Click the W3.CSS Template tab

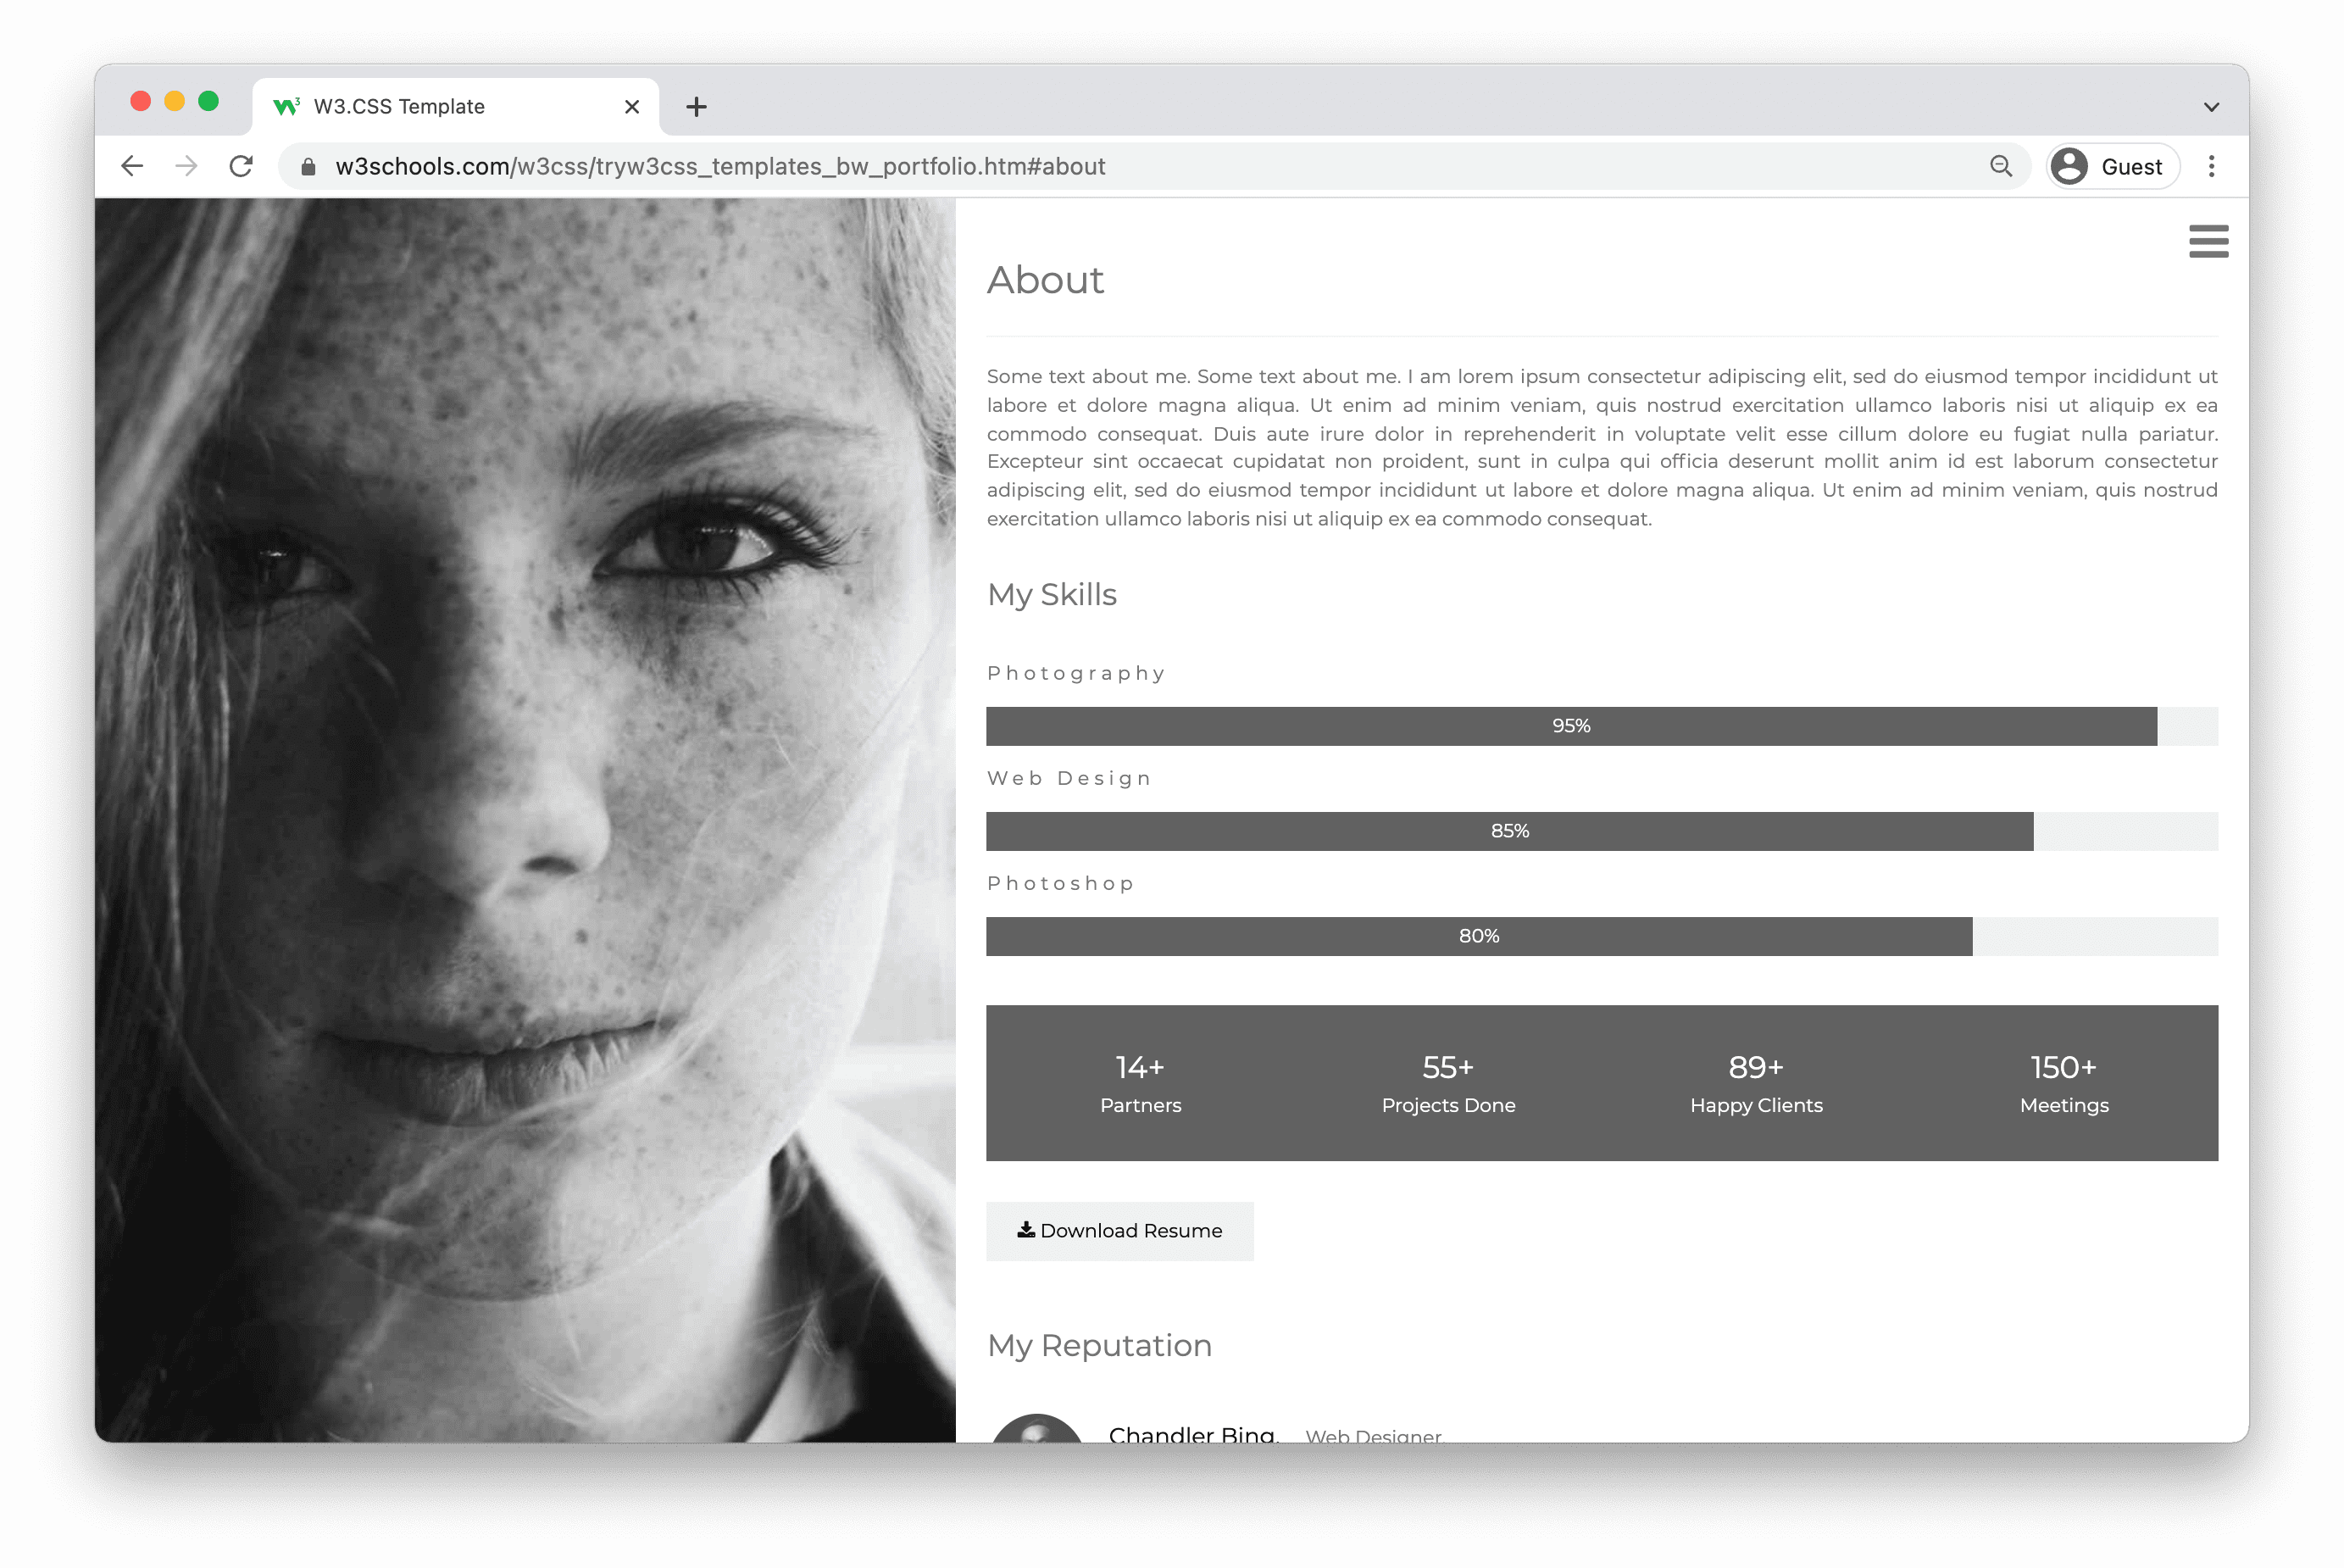tap(447, 107)
